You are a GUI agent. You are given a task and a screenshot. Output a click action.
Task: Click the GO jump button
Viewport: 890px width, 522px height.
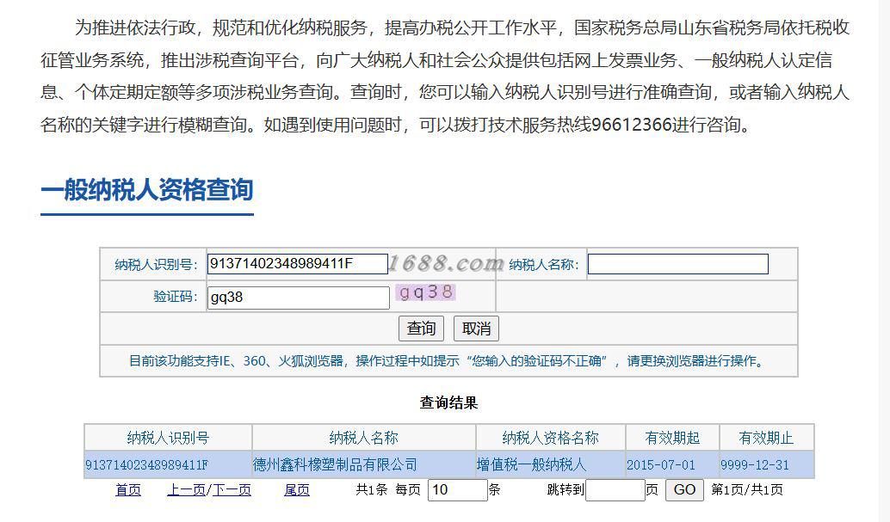tap(684, 489)
